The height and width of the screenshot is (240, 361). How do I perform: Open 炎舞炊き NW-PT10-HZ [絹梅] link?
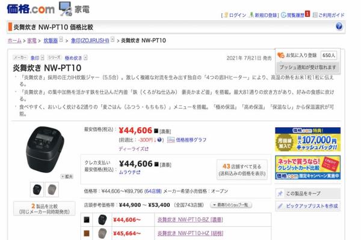coord(190,233)
